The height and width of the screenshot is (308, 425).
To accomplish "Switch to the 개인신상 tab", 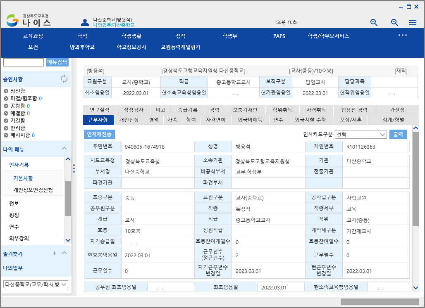I will click(129, 120).
